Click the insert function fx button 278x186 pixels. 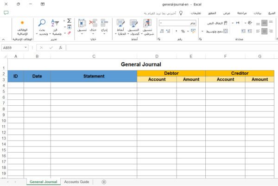(x=60, y=47)
